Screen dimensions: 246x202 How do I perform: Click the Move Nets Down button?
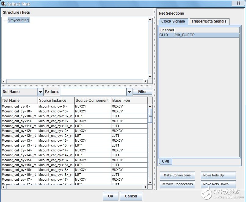(218, 184)
